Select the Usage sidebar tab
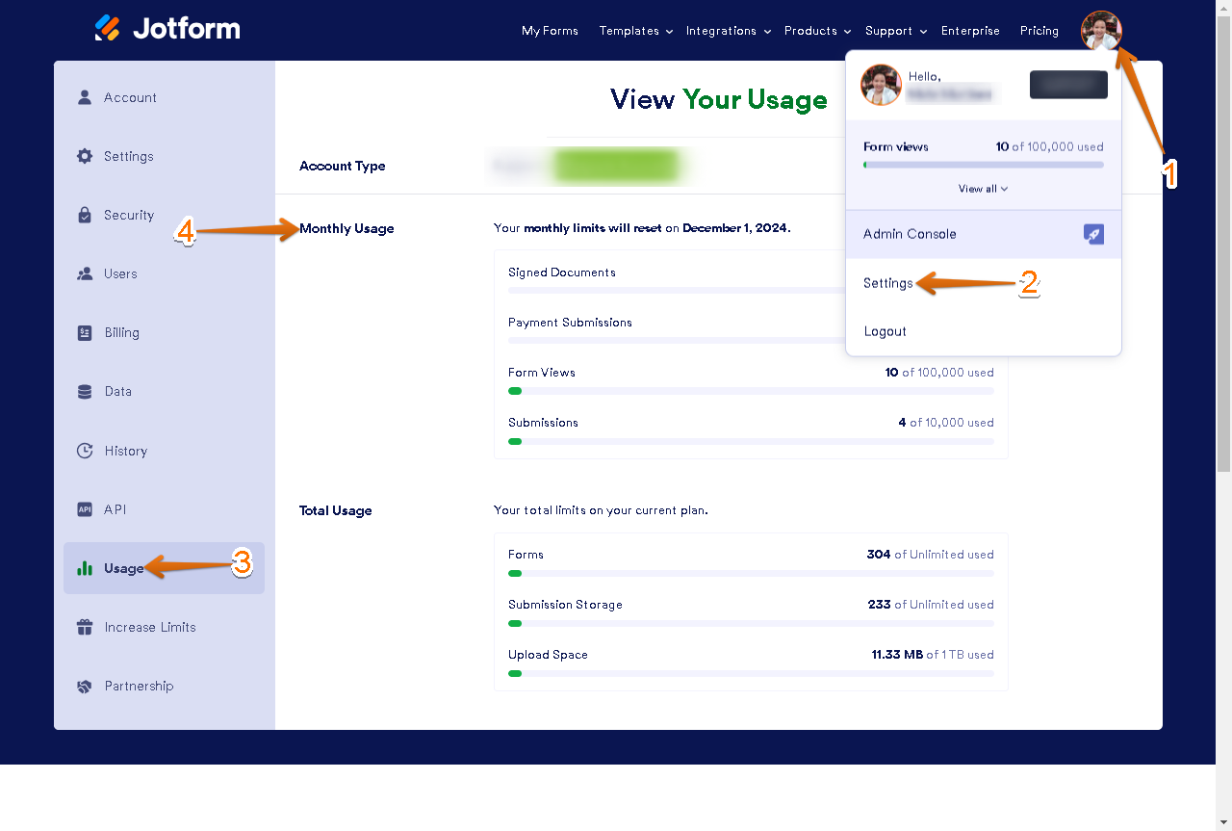Viewport: 1232px width, 831px height. click(x=164, y=568)
